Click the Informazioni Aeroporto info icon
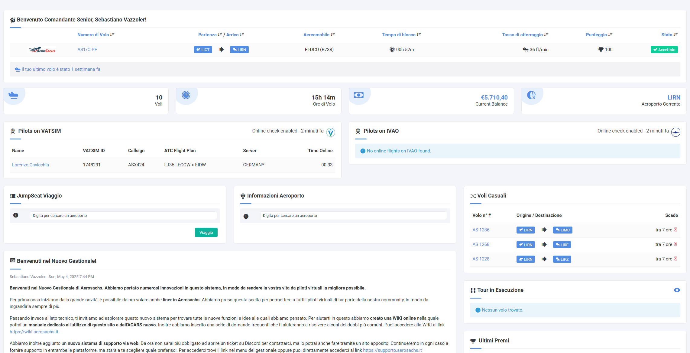 [246, 216]
